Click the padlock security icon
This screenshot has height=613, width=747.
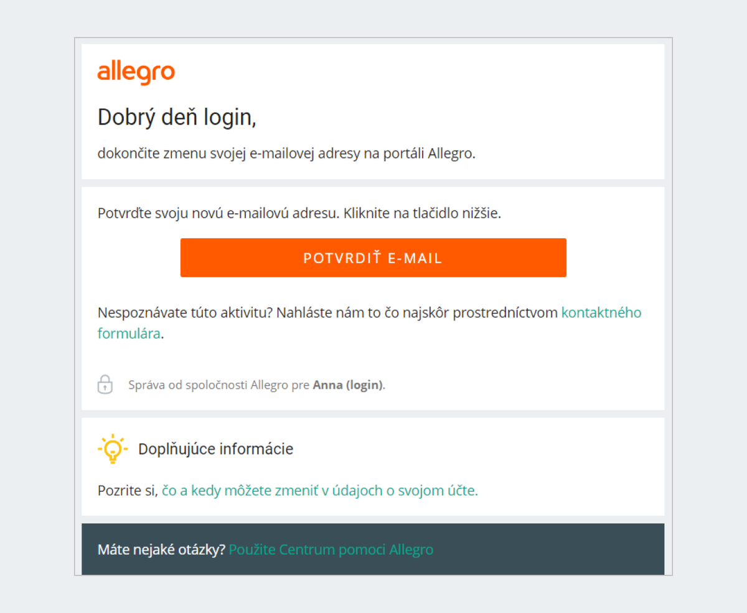coord(105,385)
